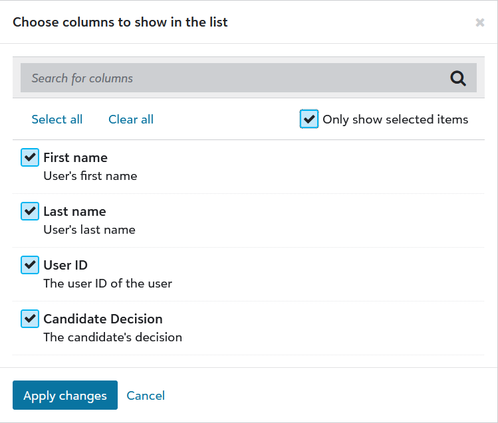Apply changes to the column list

coord(65,395)
